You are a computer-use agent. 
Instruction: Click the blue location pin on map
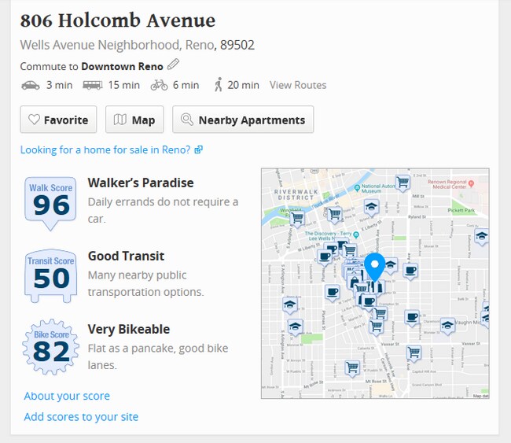tap(375, 266)
